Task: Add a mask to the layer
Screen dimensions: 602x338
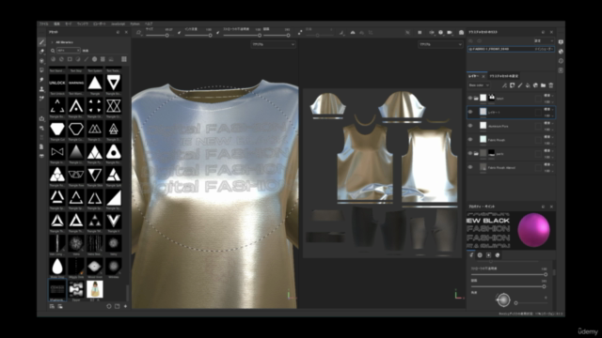Action: [512, 85]
